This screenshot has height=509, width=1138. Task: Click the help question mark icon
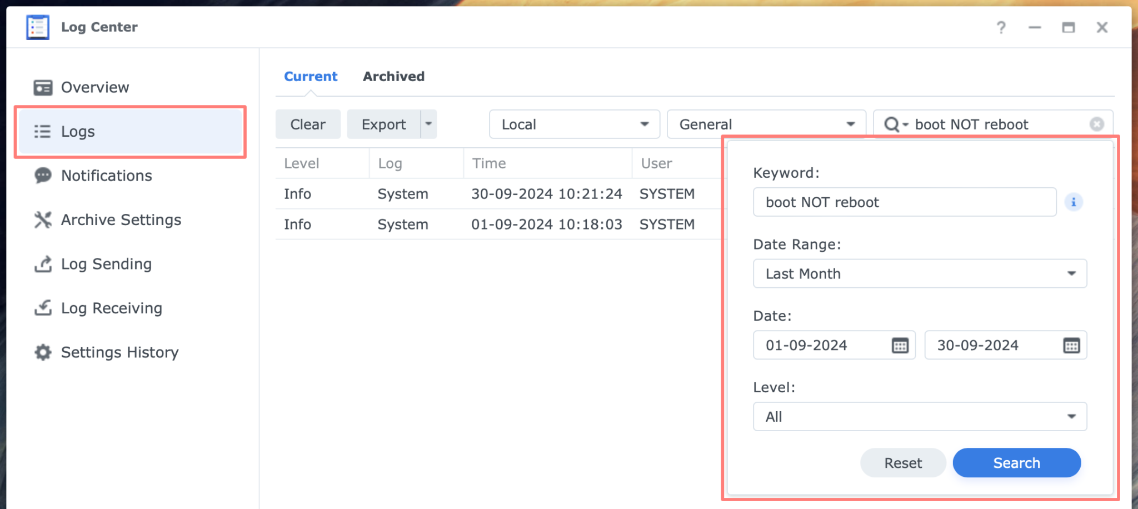pyautogui.click(x=1001, y=27)
